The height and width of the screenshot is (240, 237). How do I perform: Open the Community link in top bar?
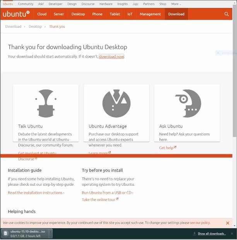26,4
